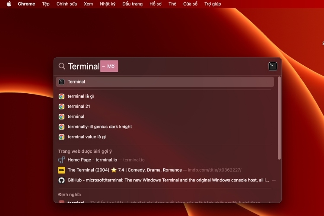The width and height of the screenshot is (324, 216).
Task: Open the Chỉnh sửa menu
Action: (x=67, y=4)
